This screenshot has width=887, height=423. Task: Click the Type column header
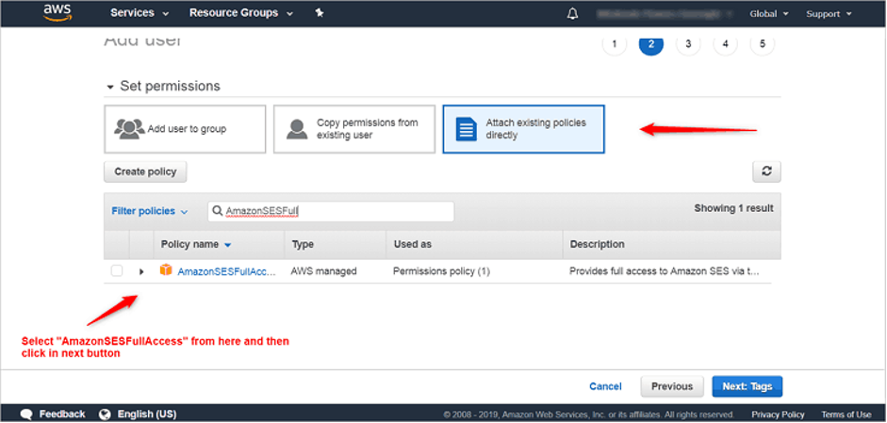pyautogui.click(x=303, y=244)
